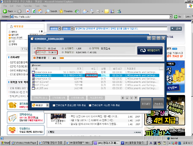Click the T button in Kongdisk title bar
The image size is (193, 146).
149,38
